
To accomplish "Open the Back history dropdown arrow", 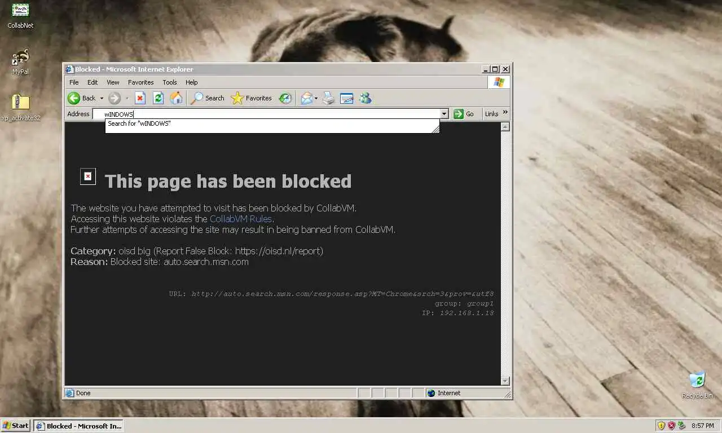I will (102, 98).
